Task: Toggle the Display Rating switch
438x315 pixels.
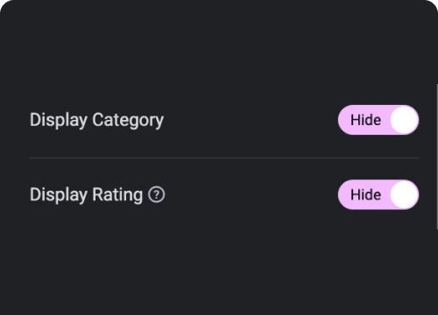Action: [378, 194]
